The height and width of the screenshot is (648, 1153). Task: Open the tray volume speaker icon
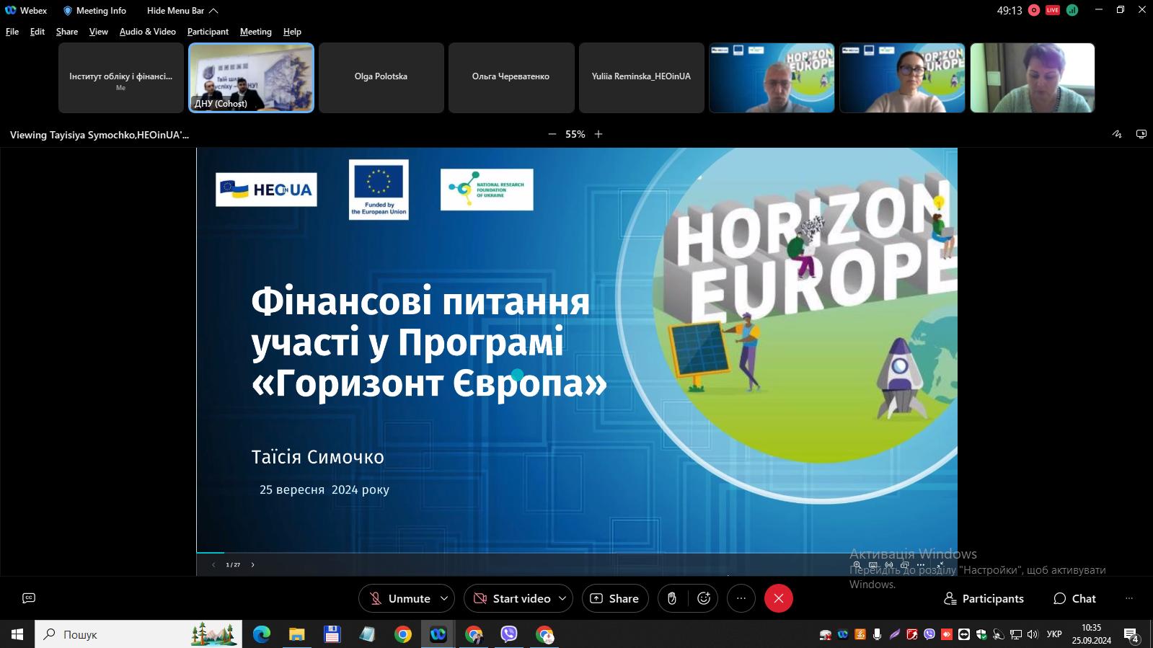pyautogui.click(x=1033, y=634)
